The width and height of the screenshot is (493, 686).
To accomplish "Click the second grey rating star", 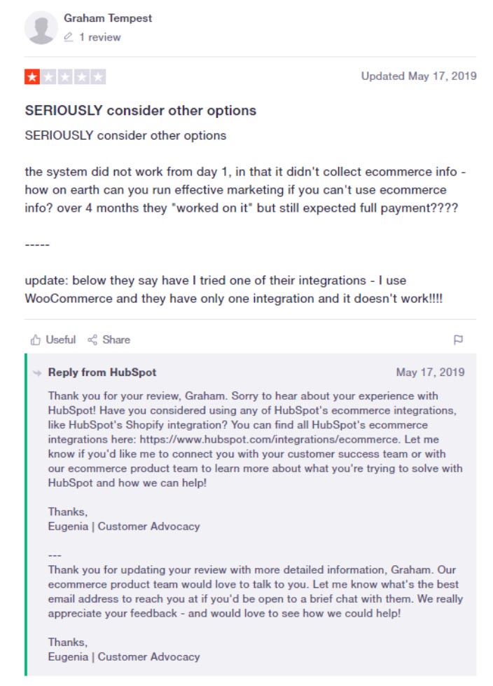I will point(48,76).
